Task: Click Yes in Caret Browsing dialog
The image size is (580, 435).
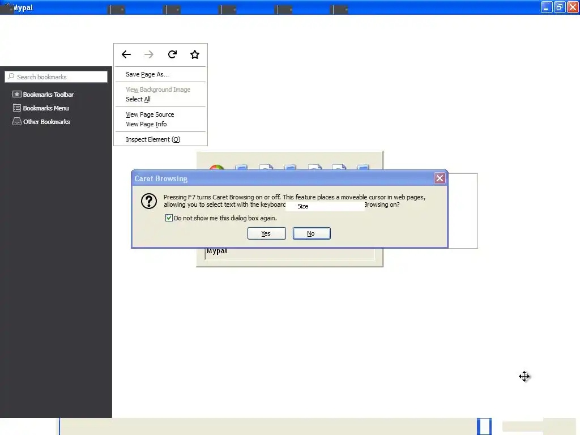Action: click(x=266, y=233)
